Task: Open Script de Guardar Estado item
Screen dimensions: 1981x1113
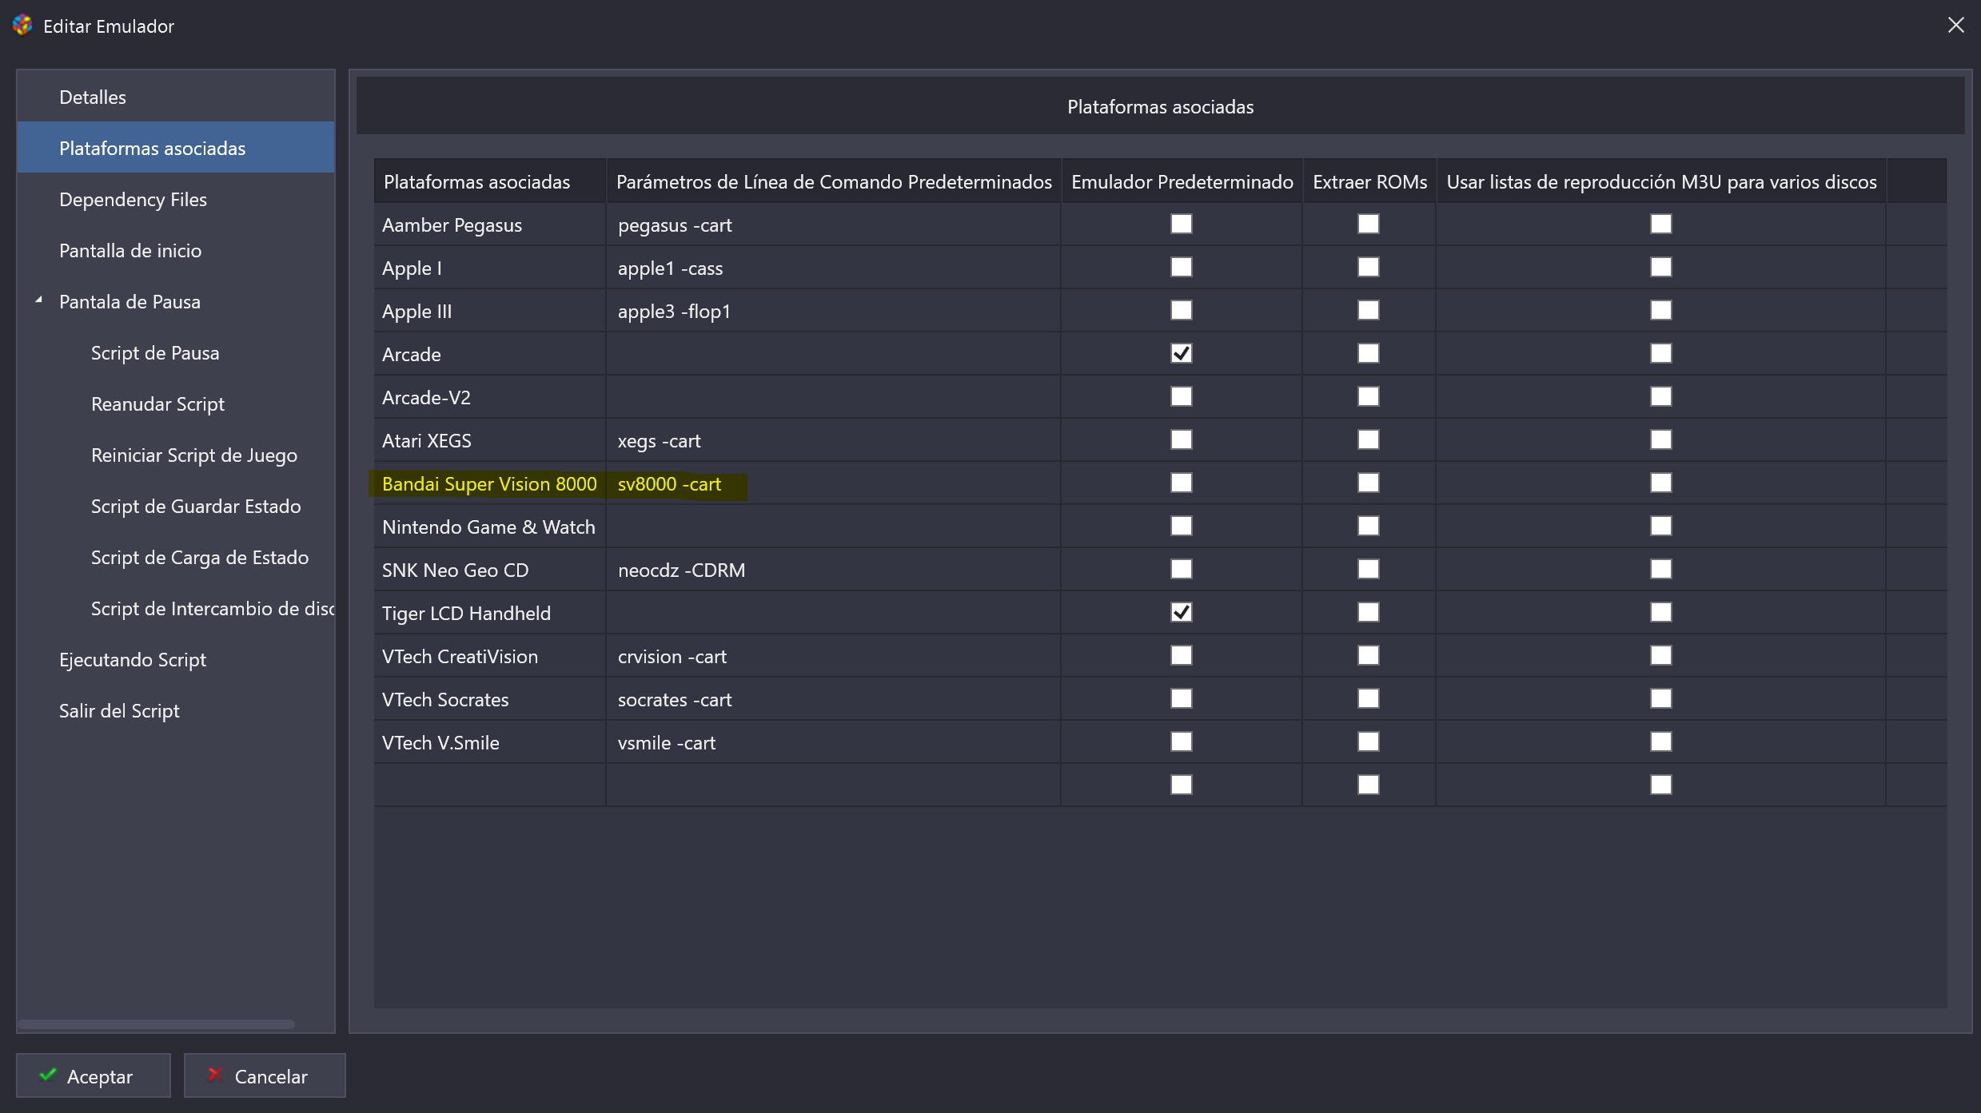Action: (196, 507)
